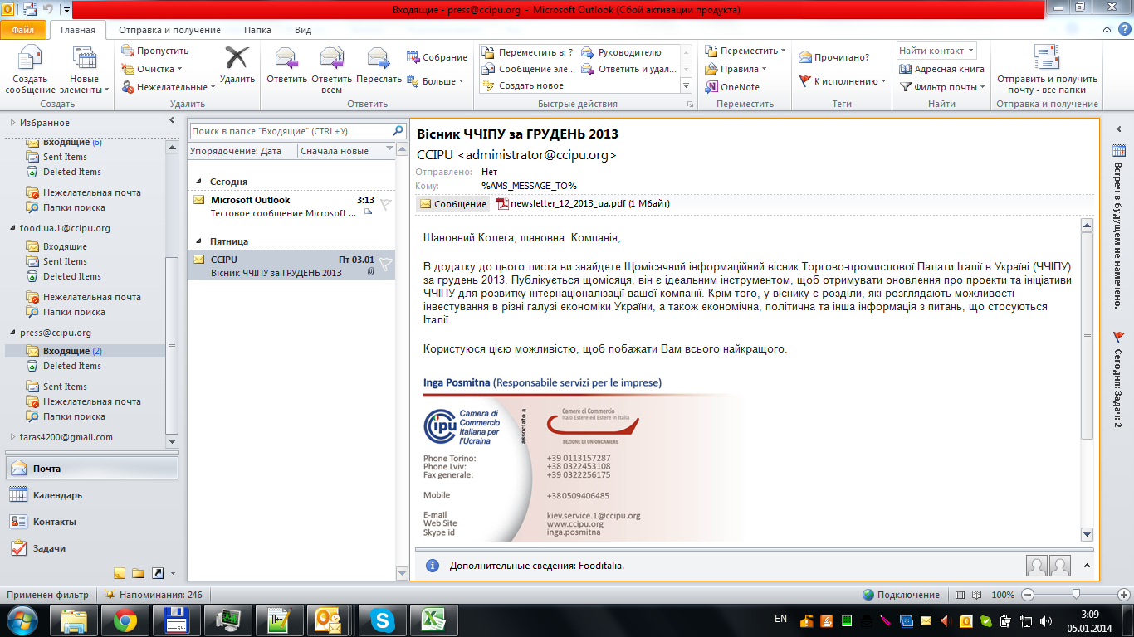Open Sent Items under food.ua.1@ccipu.org
Viewport: 1134px width, 637px height.
click(x=65, y=261)
